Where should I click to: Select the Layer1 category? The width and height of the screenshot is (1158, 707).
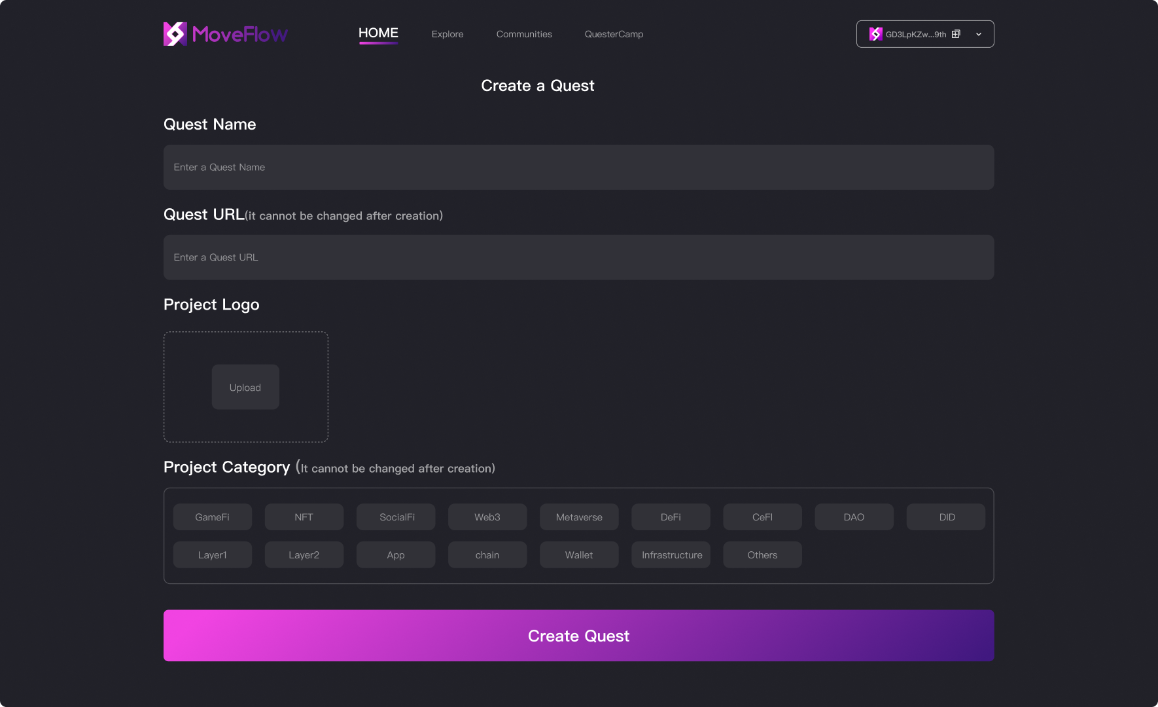coord(213,555)
